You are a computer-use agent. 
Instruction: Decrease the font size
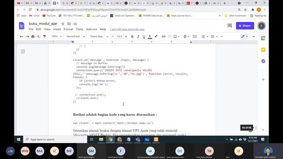pos(113,37)
